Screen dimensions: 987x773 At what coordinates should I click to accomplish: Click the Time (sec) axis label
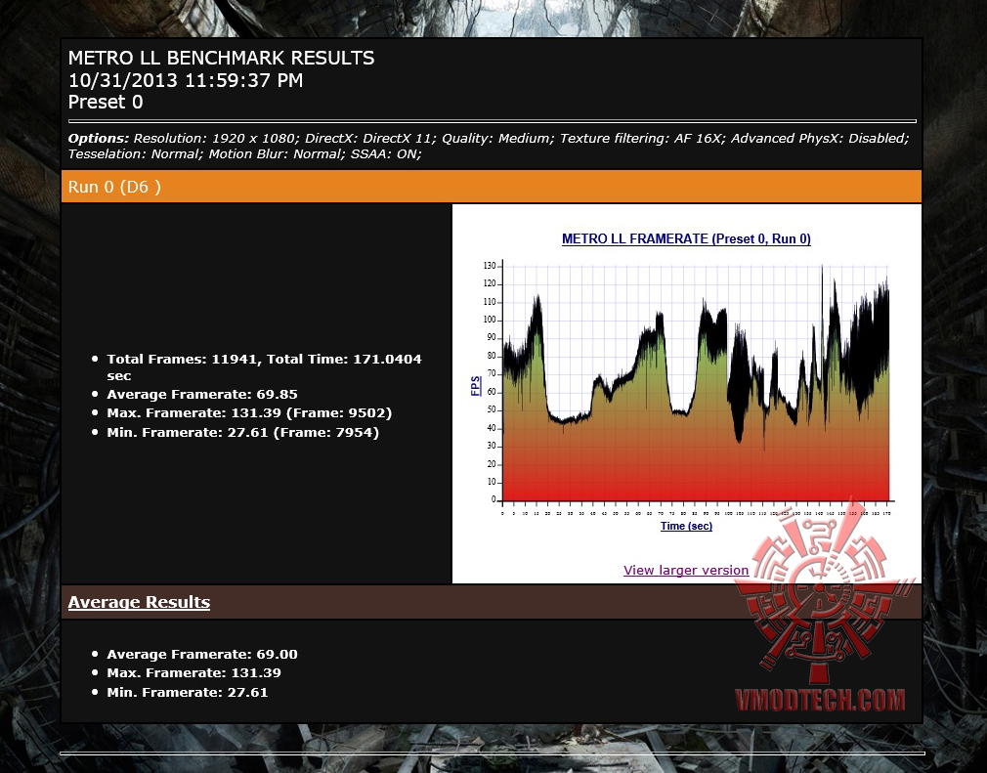click(x=686, y=526)
